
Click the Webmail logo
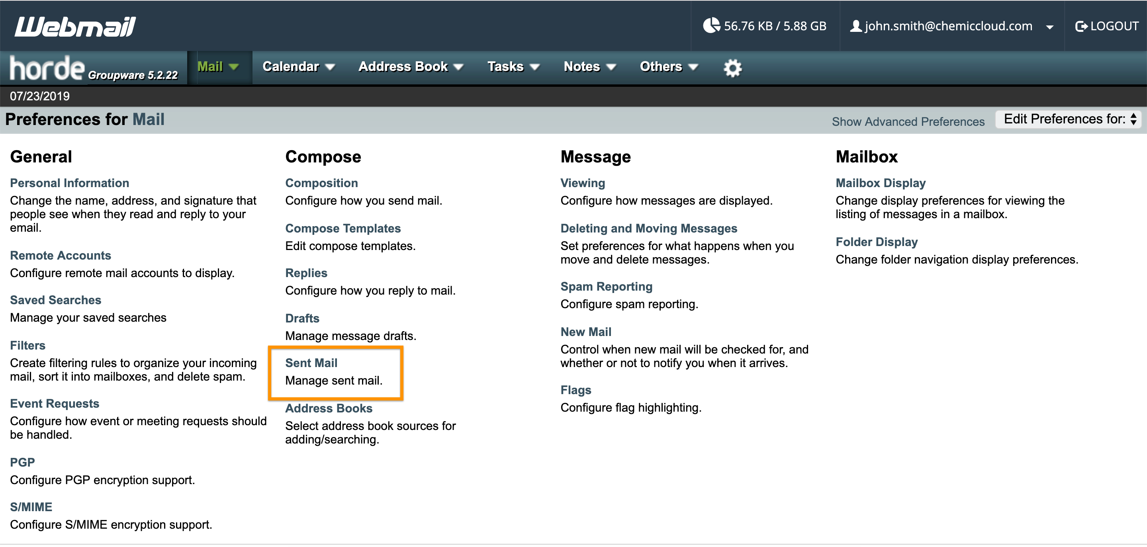[75, 26]
